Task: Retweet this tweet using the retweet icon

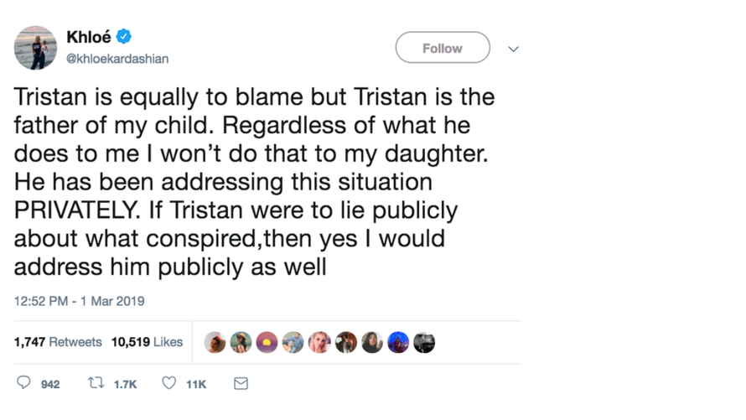Action: (x=96, y=384)
